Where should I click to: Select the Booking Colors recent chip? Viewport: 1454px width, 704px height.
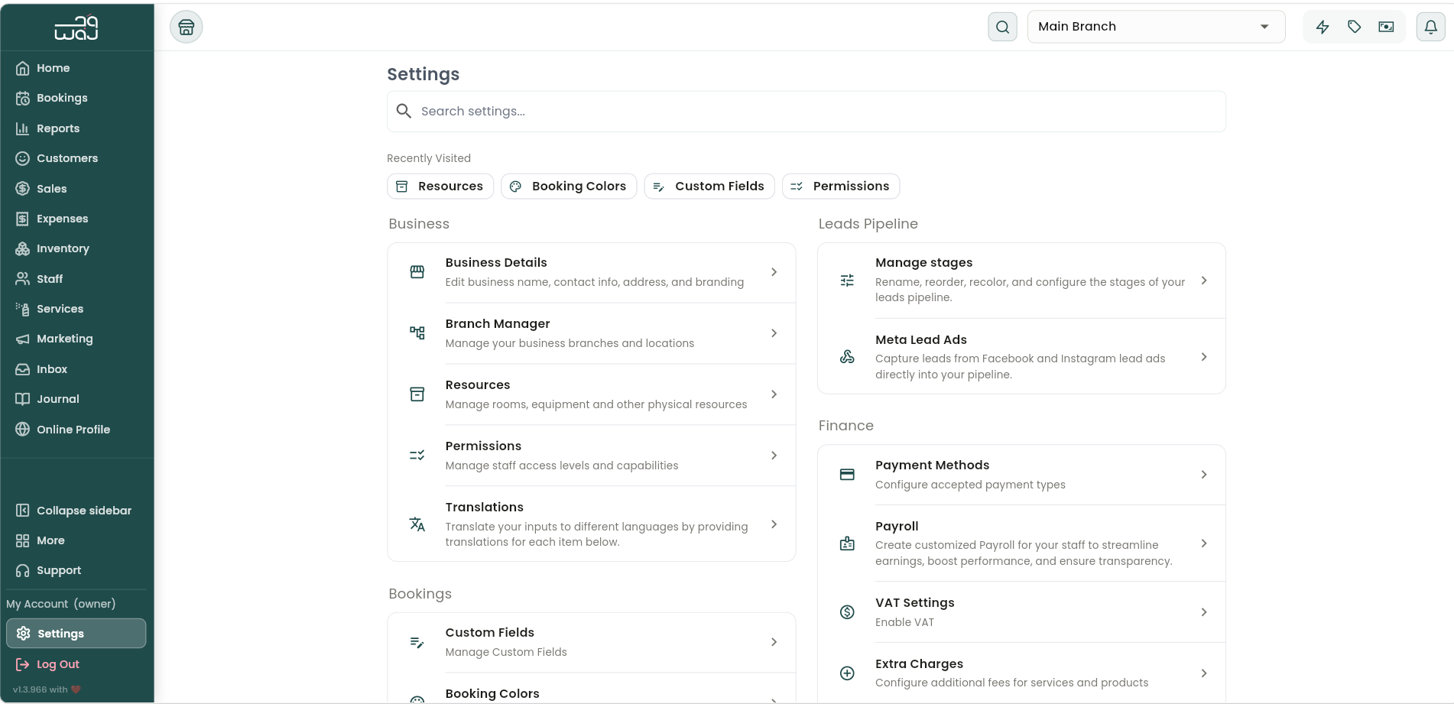pos(569,187)
